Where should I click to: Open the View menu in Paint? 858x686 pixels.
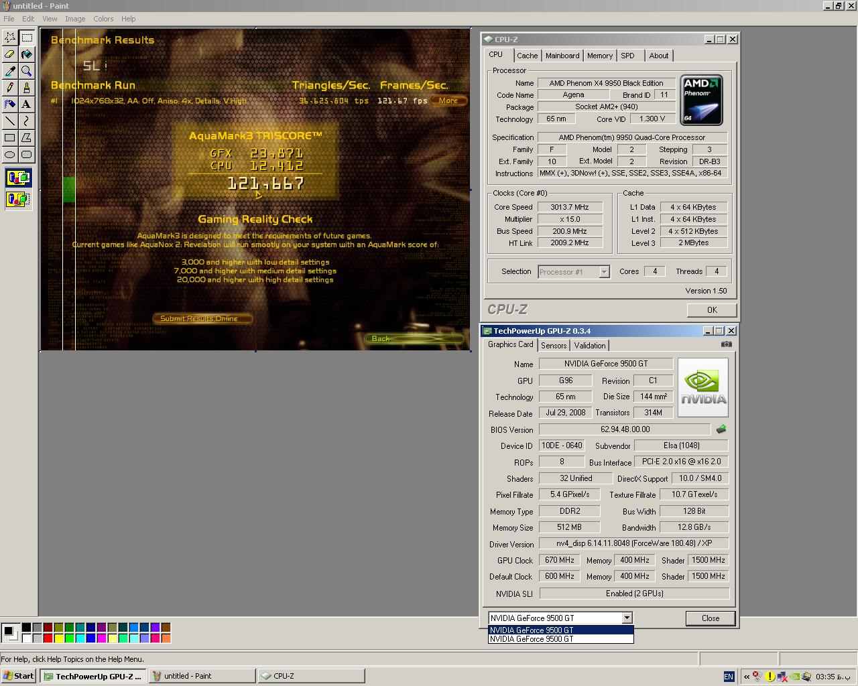(50, 19)
